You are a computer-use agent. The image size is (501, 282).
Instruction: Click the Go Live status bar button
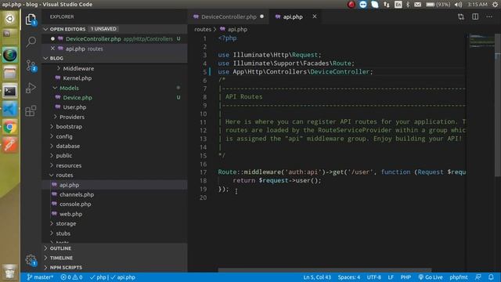click(x=431, y=277)
